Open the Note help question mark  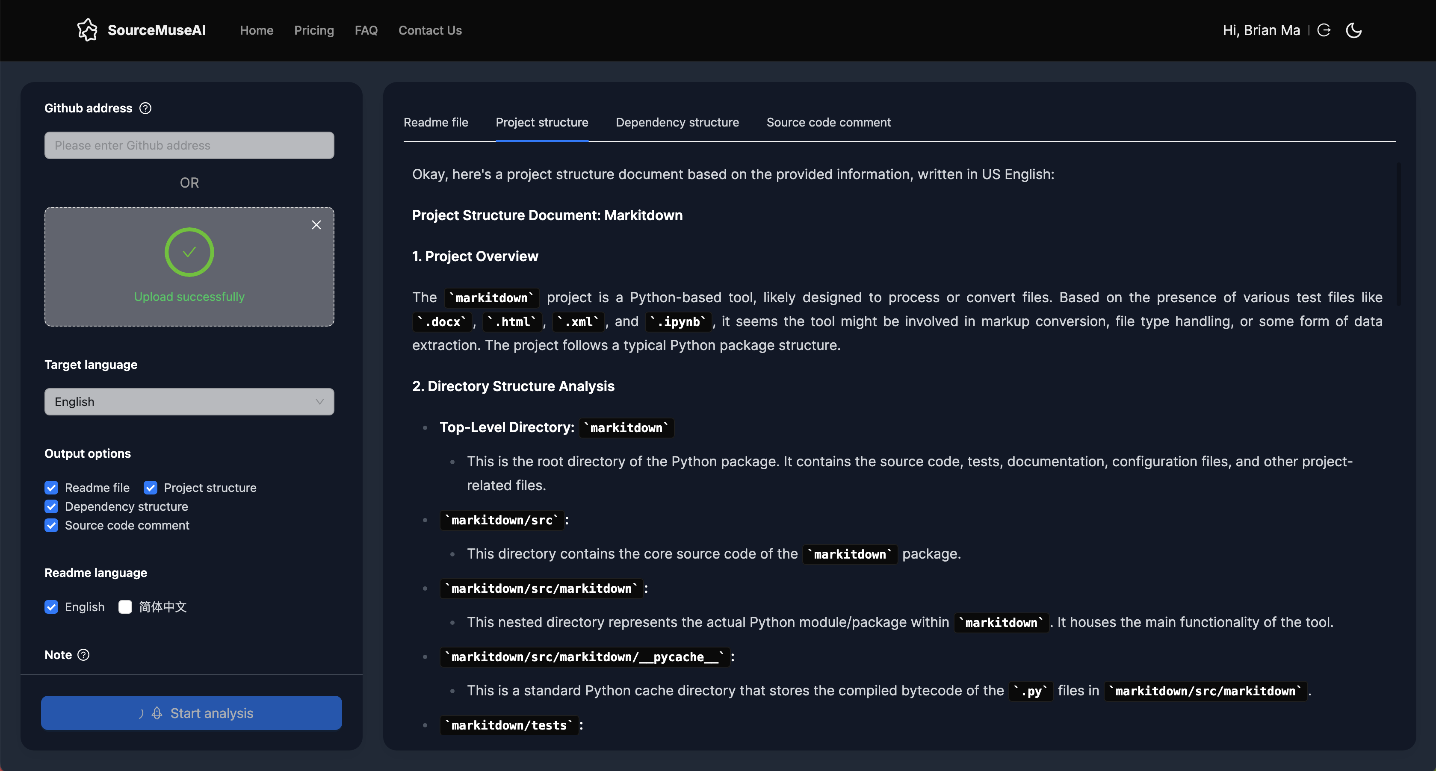(x=84, y=655)
